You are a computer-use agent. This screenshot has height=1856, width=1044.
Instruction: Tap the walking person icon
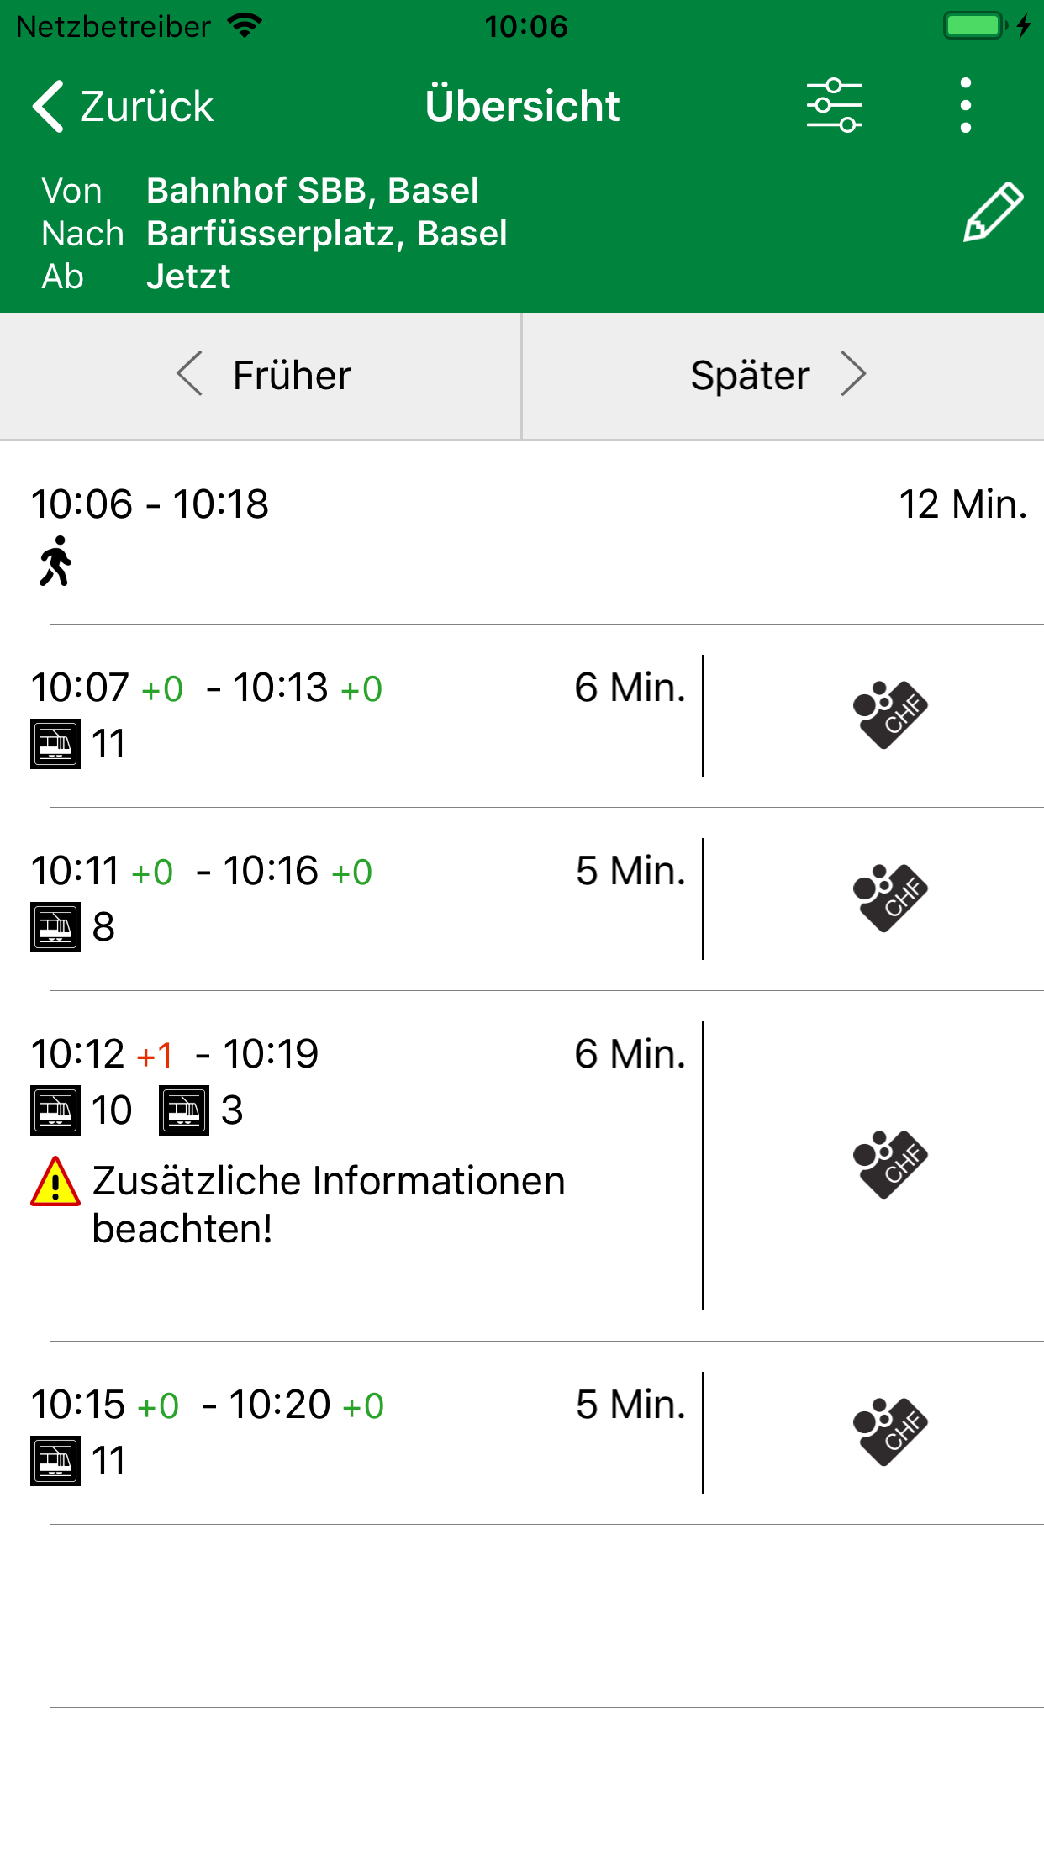(55, 562)
